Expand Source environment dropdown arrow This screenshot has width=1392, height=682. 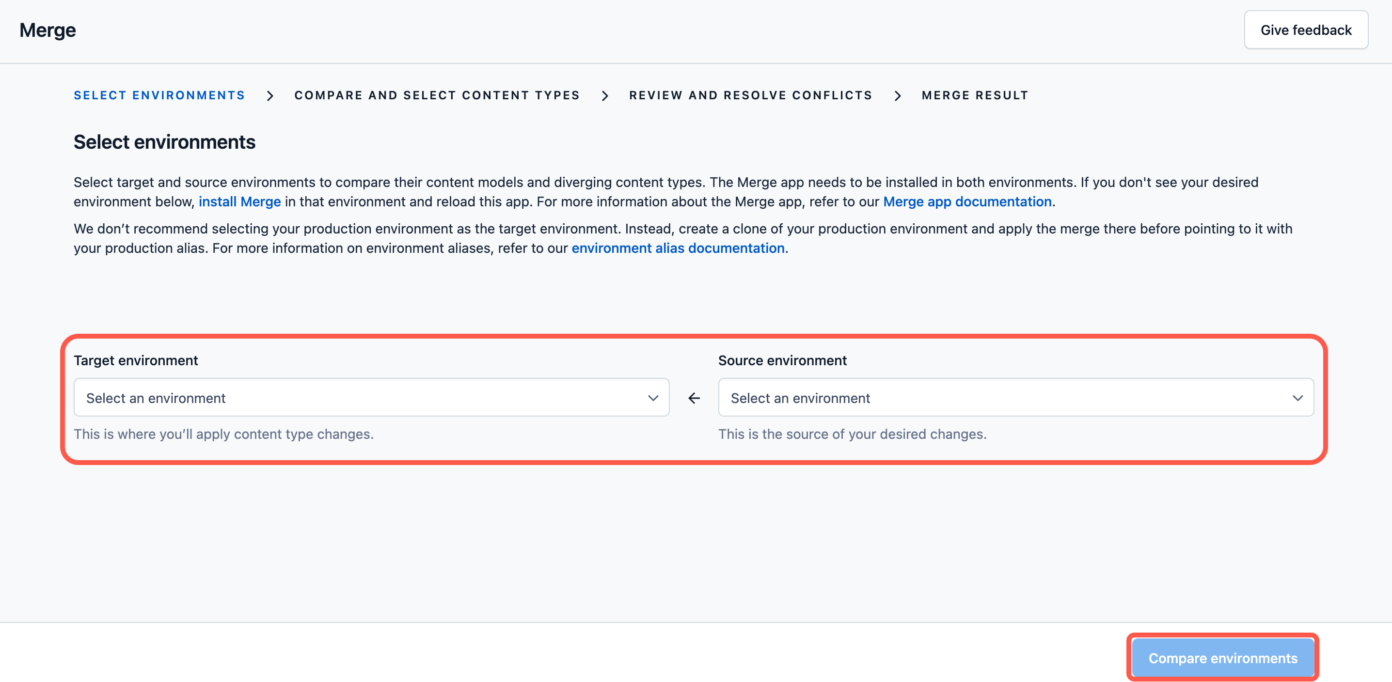coord(1297,398)
